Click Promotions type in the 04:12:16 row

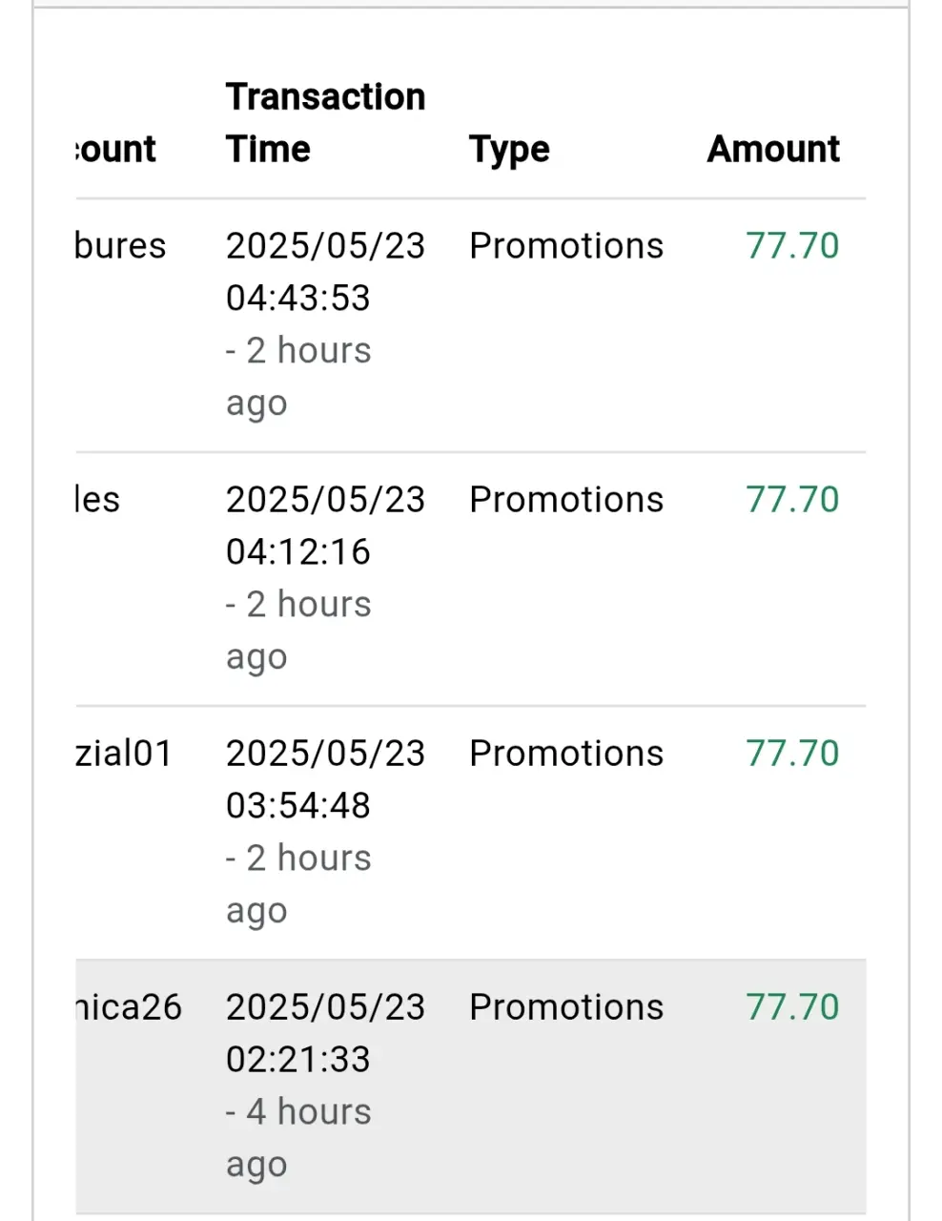[566, 500]
